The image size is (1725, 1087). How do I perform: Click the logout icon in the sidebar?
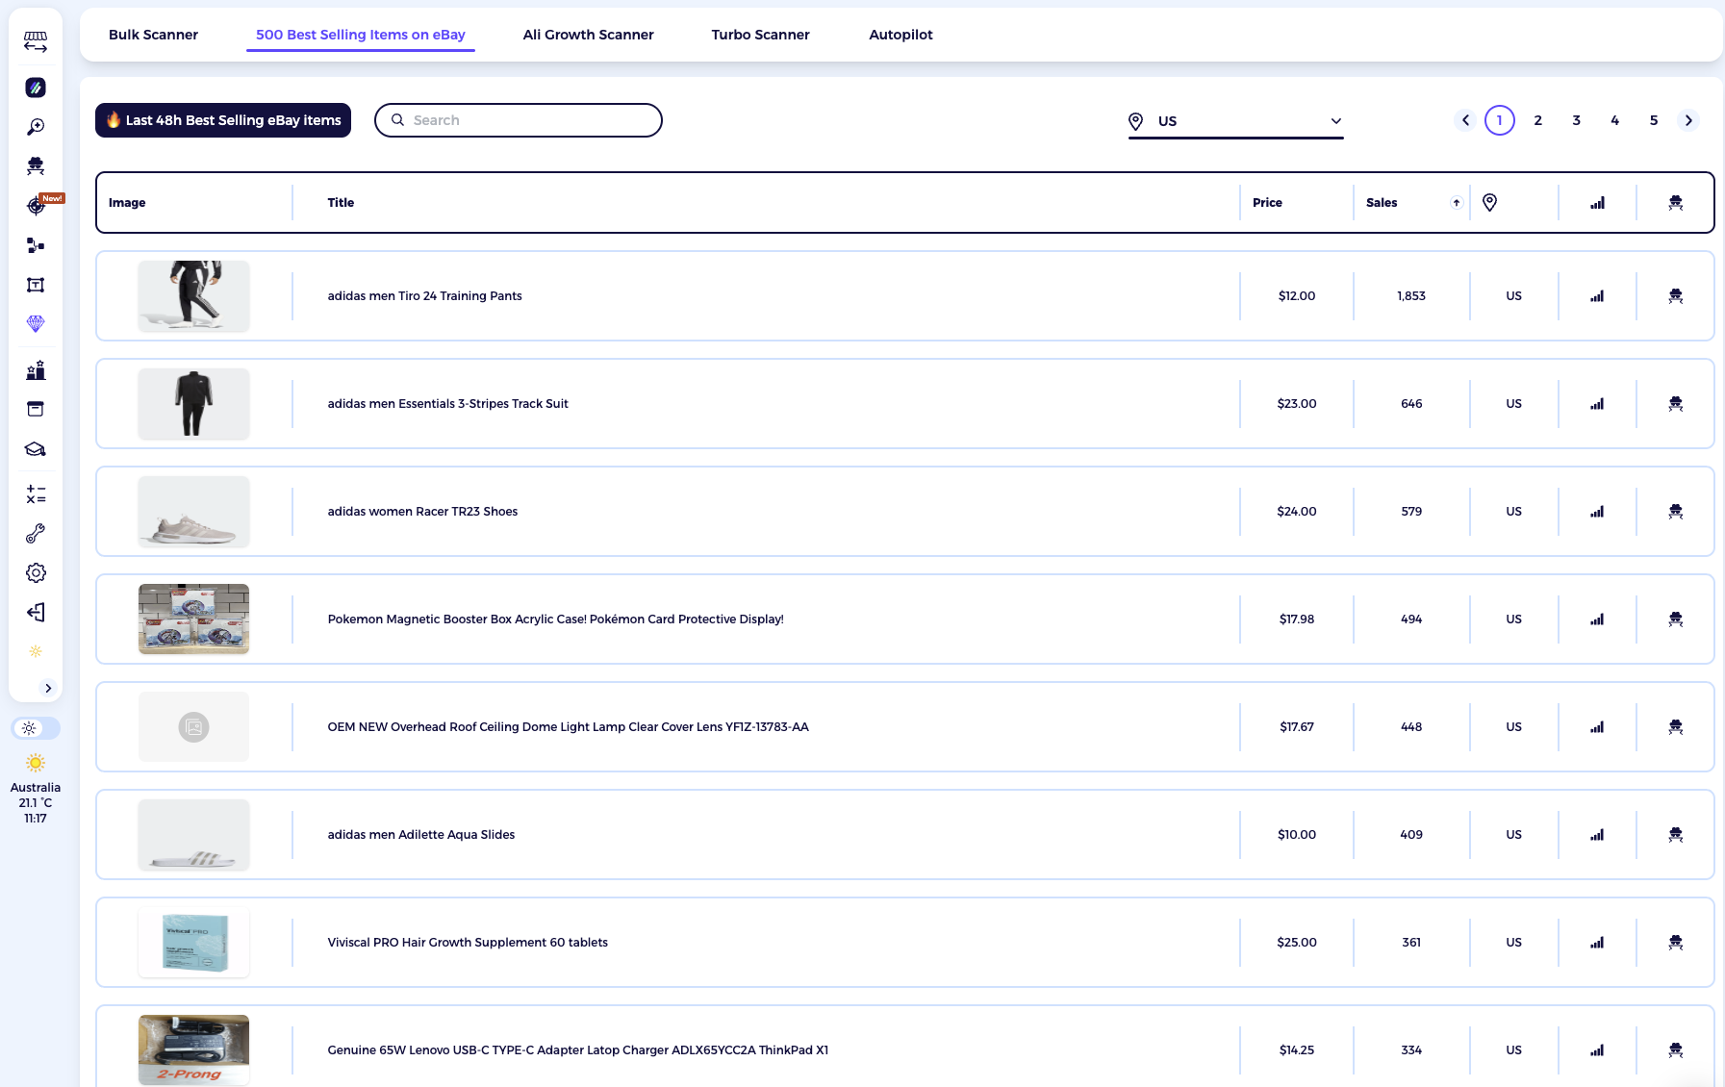click(x=36, y=613)
